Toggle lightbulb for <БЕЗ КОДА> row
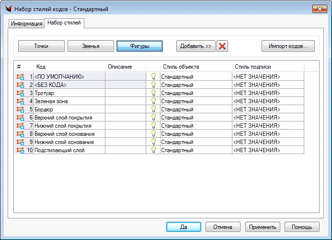 pyautogui.click(x=154, y=85)
